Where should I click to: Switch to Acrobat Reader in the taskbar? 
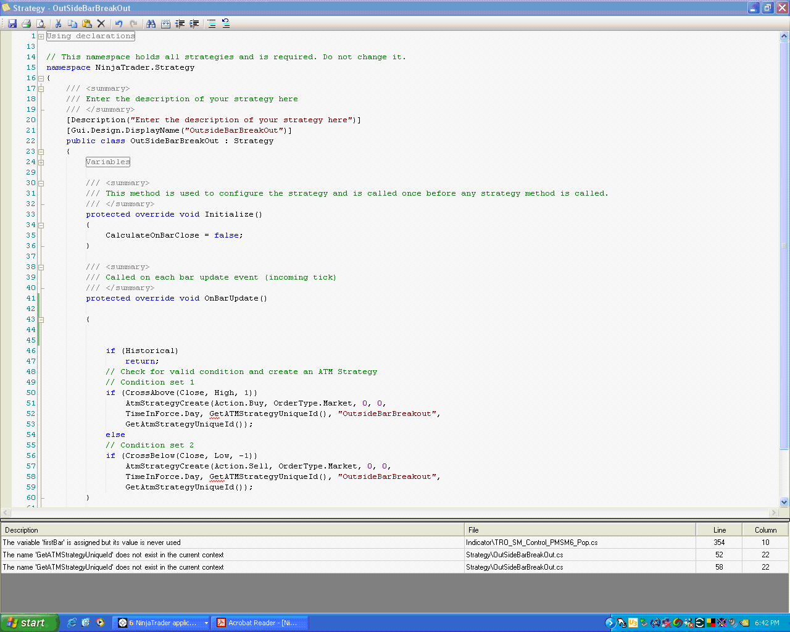[x=259, y=623]
